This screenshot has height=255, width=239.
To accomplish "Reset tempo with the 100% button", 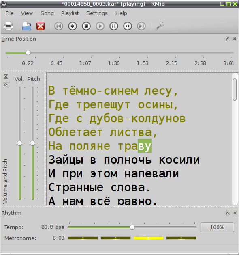I will 217,227.
